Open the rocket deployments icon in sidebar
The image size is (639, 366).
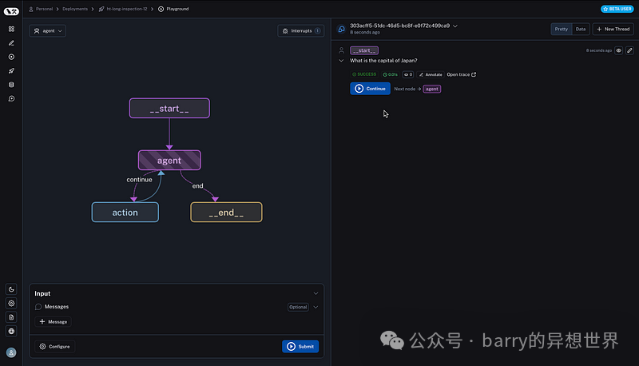point(11,71)
